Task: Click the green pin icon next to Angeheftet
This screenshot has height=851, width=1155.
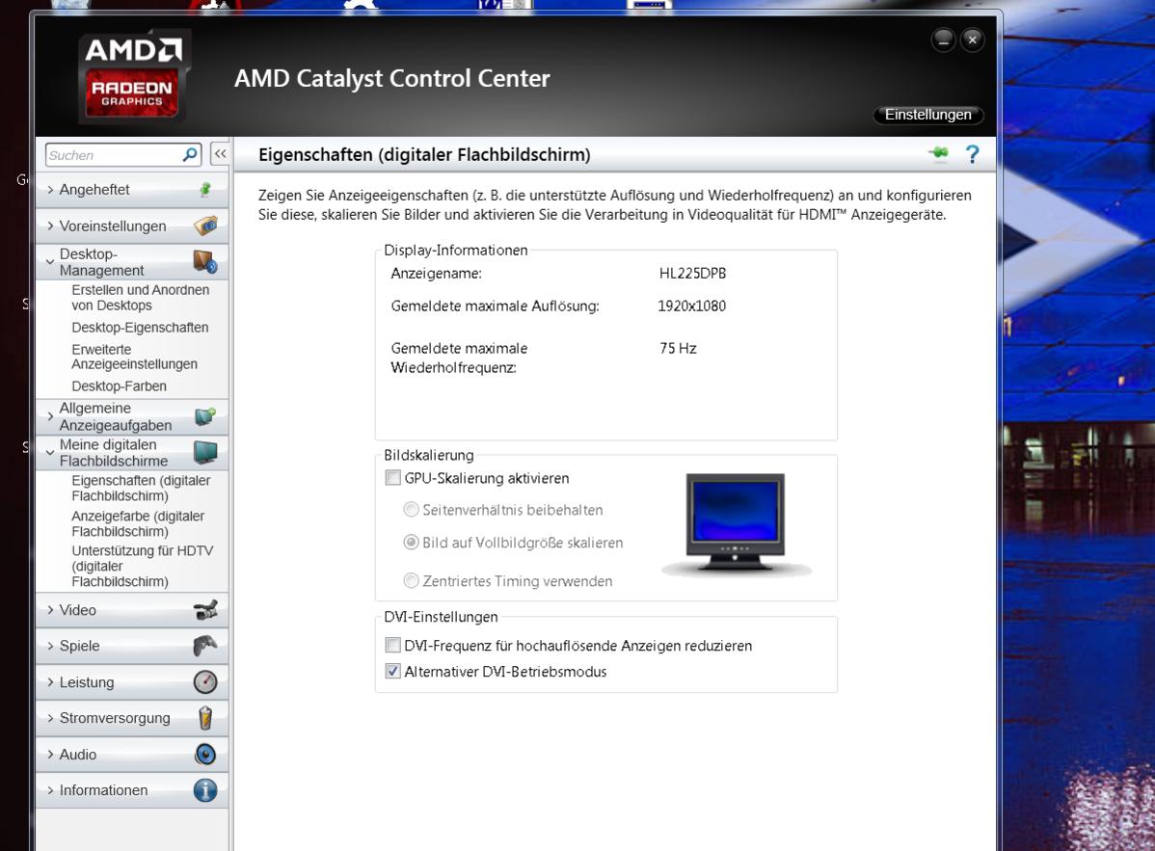Action: (205, 190)
